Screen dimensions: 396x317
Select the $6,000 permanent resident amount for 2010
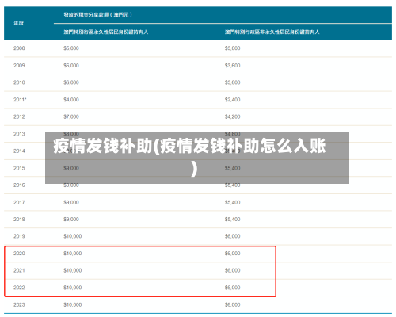(x=71, y=82)
